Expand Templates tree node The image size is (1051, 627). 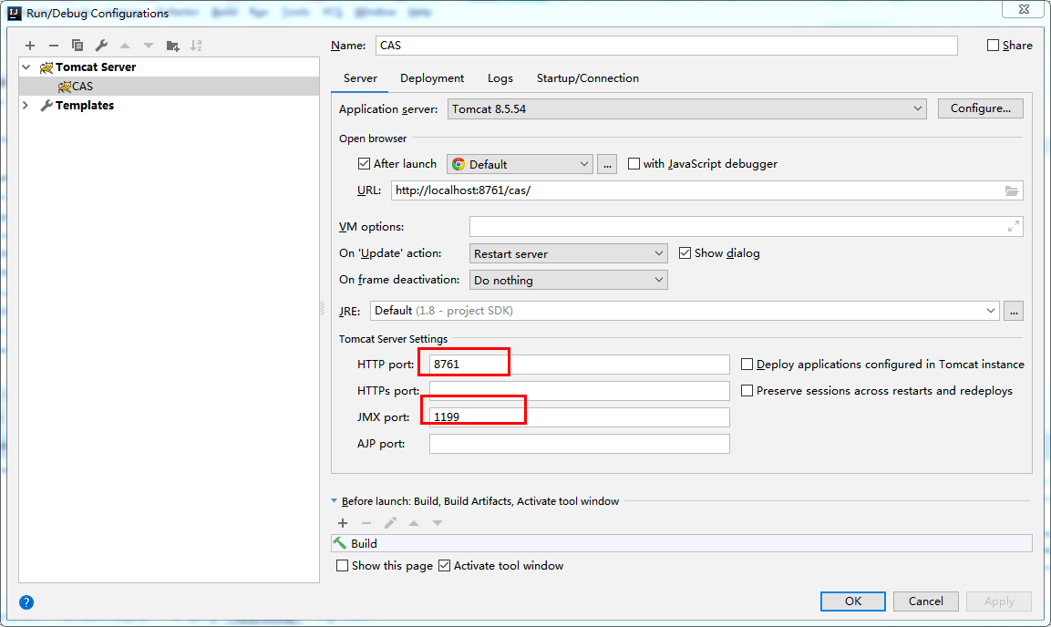pyautogui.click(x=26, y=105)
